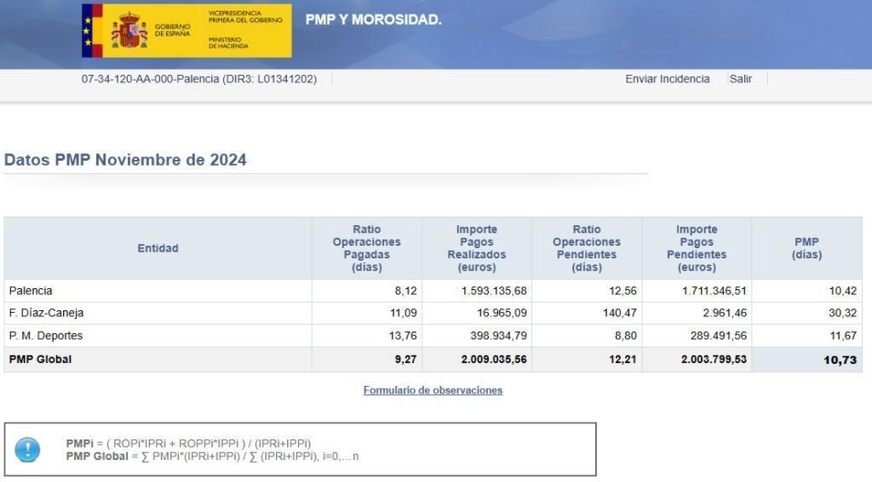Click the Entidad column header

[x=158, y=248]
